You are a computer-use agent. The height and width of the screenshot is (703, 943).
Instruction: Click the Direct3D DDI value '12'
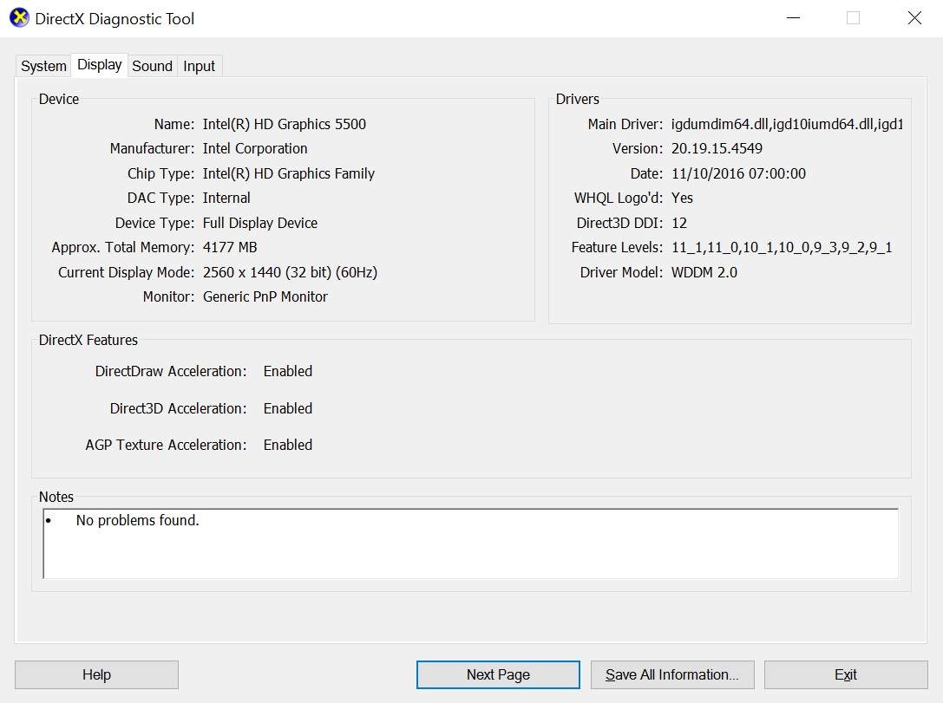679,223
